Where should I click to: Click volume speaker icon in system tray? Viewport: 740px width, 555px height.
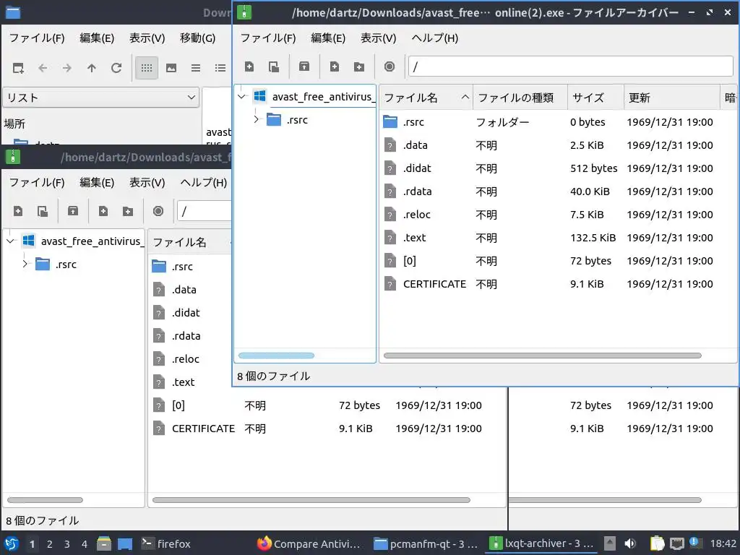pos(630,543)
